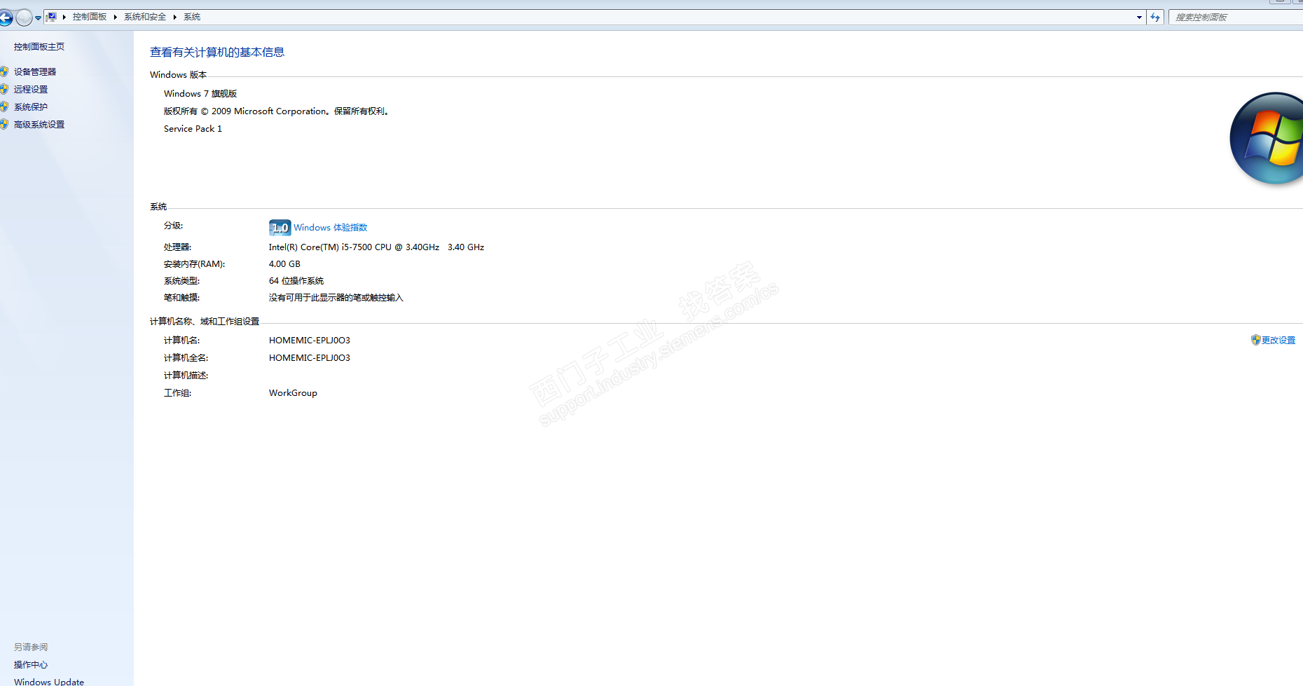Click the RAM value "4.00 GB"
This screenshot has height=686, width=1303.
point(284,264)
